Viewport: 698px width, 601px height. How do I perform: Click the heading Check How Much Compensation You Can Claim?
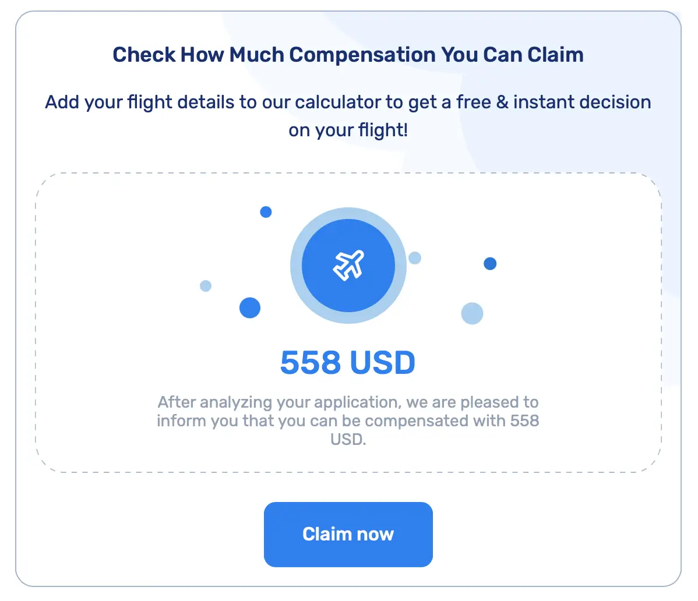pyautogui.click(x=348, y=54)
